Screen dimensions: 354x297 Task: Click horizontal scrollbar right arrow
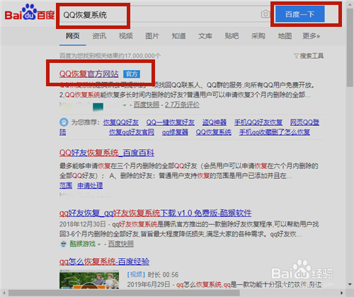coord(341,293)
